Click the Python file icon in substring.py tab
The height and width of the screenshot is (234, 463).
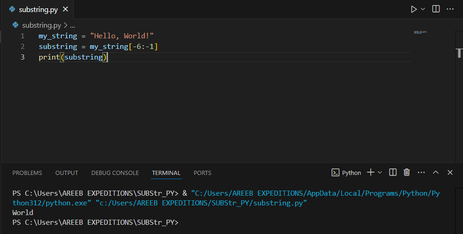tap(12, 9)
